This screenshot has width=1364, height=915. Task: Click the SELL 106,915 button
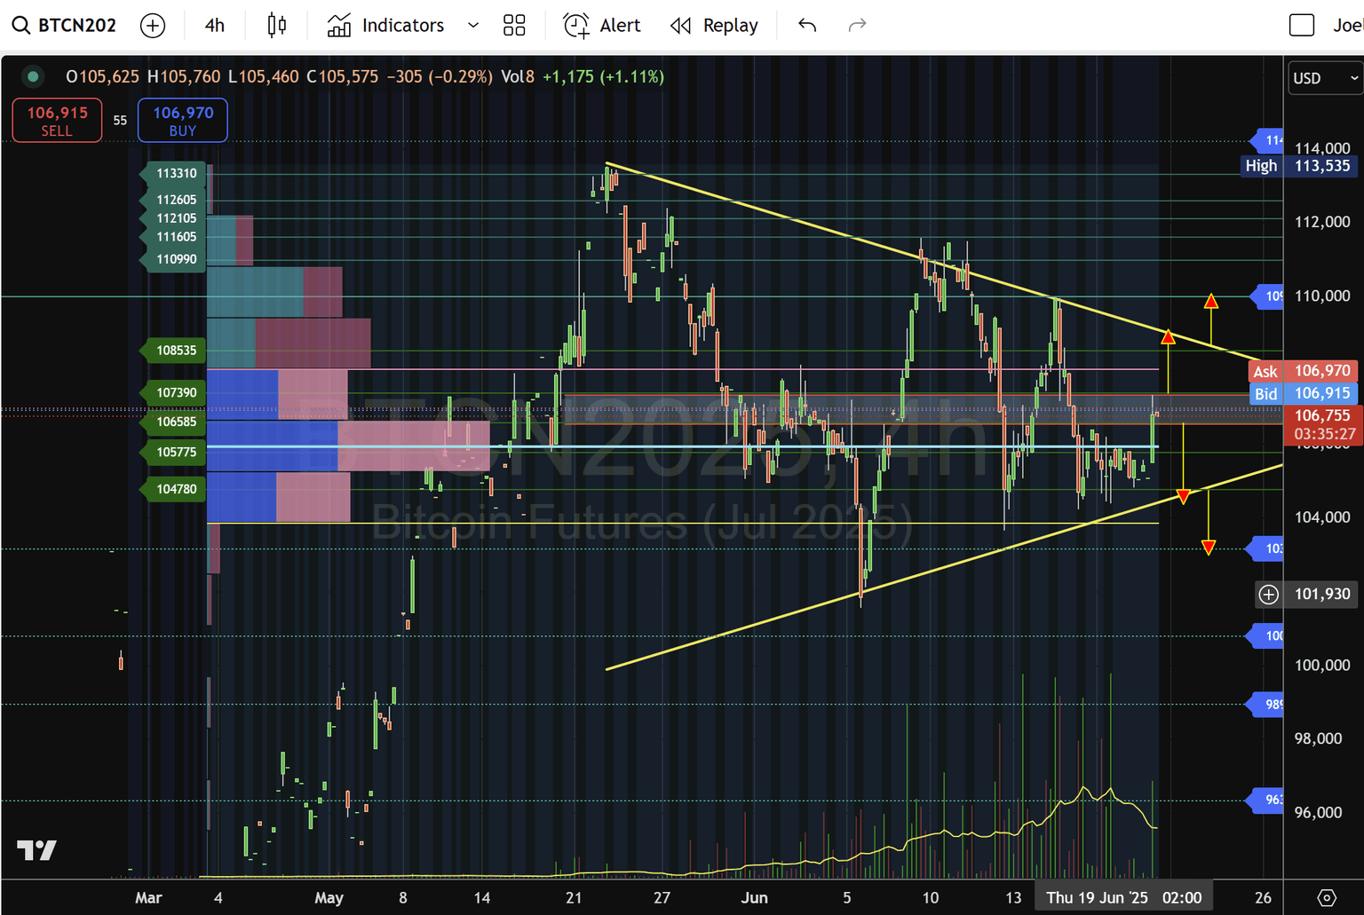[56, 120]
